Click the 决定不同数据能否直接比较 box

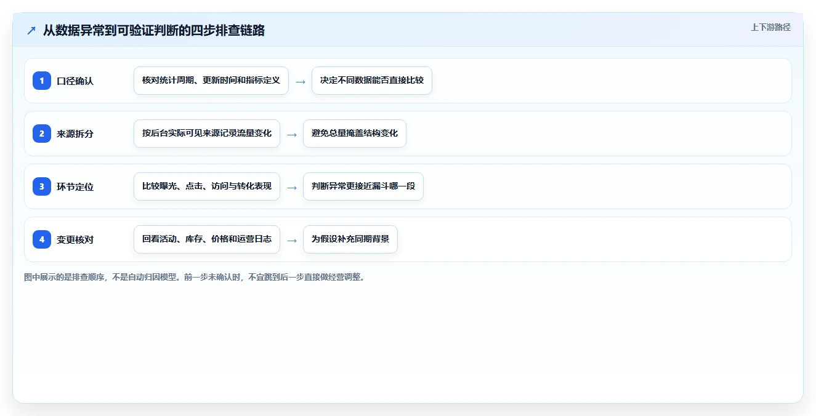pos(372,81)
